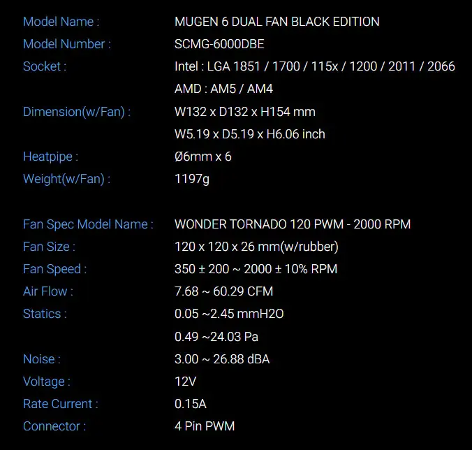Viewport: 472px width, 450px height.
Task: Click 'W132 x D132 x H154 mm' value
Action: pos(245,112)
